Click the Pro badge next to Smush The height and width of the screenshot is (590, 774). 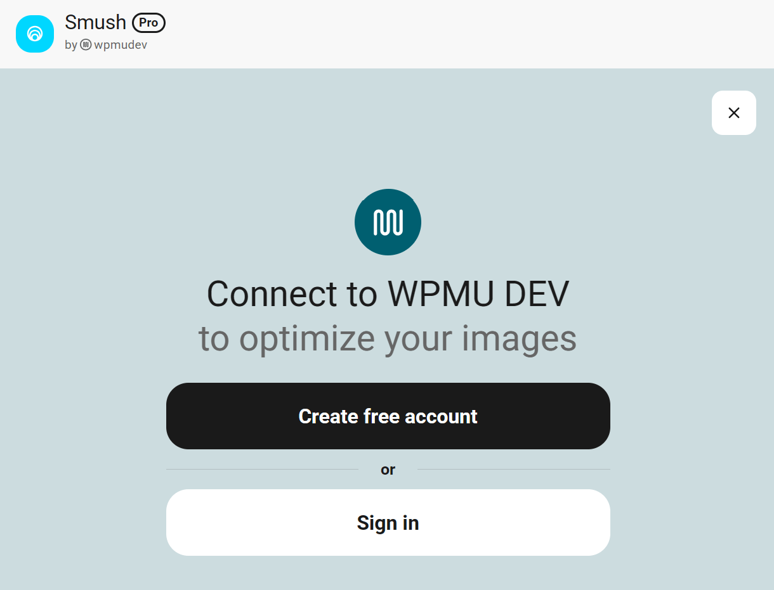tap(148, 23)
